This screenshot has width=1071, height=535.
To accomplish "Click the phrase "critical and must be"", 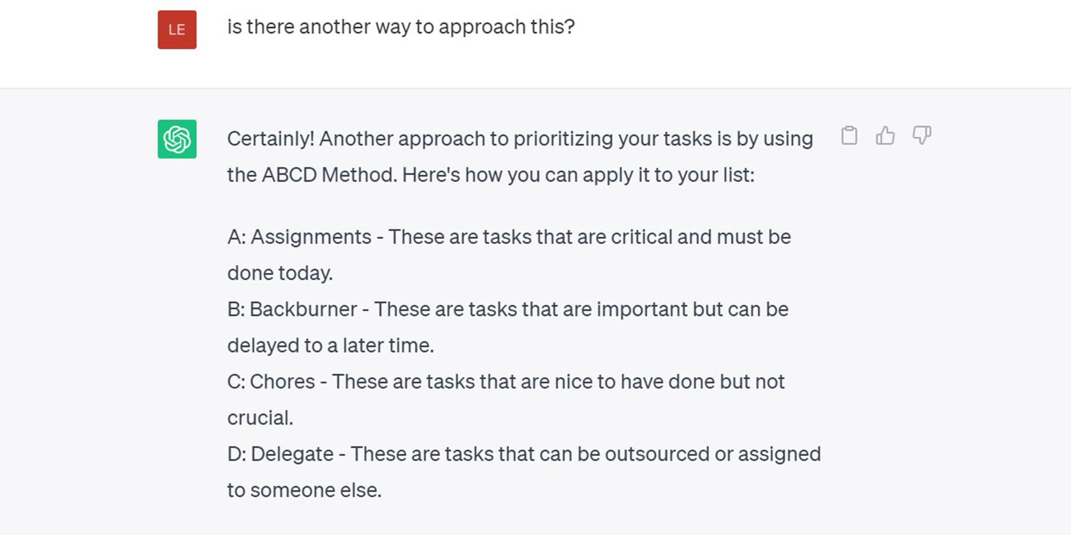I will tap(701, 237).
